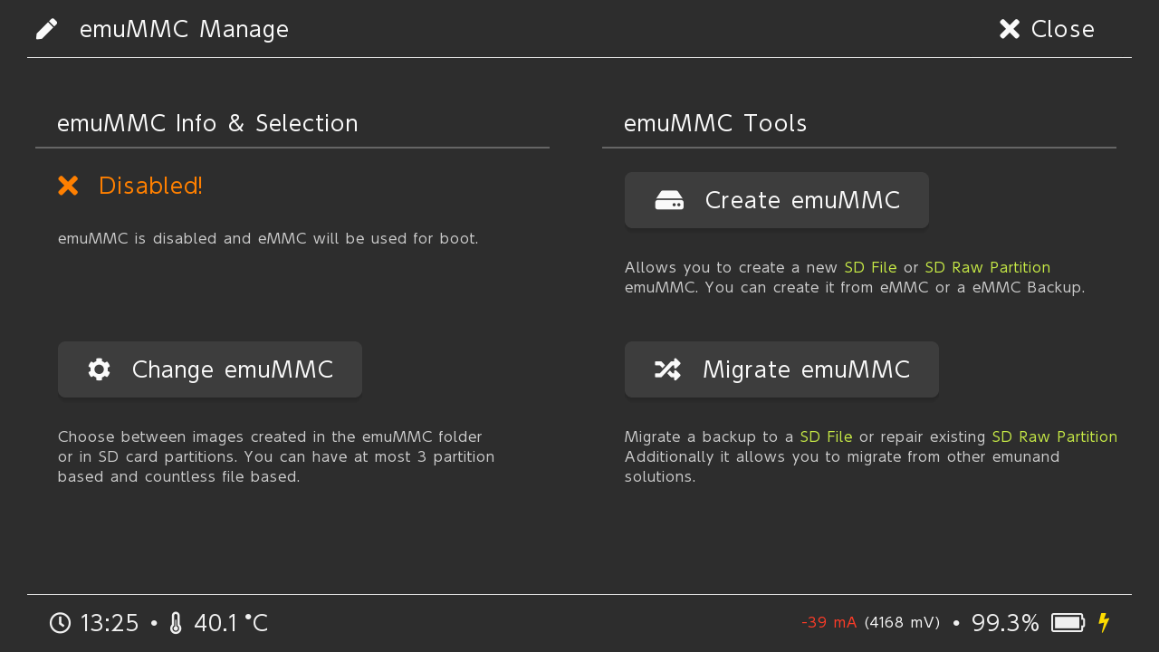Click the 99.3% battery percentage
The height and width of the screenshot is (652, 1159).
(x=1005, y=623)
